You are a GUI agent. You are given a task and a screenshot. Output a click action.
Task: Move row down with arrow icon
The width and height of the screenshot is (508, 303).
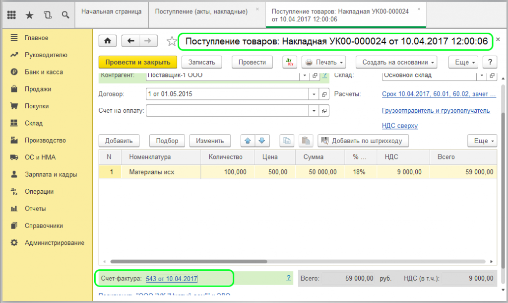pos(261,141)
